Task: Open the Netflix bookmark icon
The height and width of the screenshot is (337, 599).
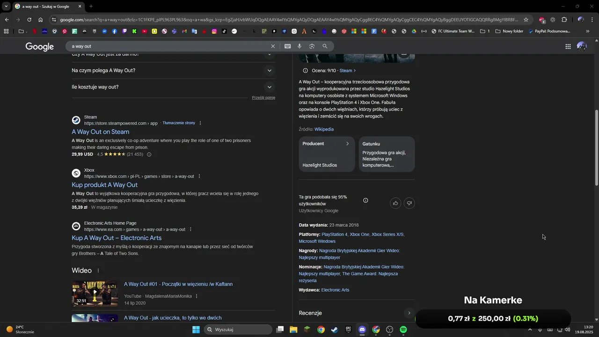Action: click(x=35, y=31)
